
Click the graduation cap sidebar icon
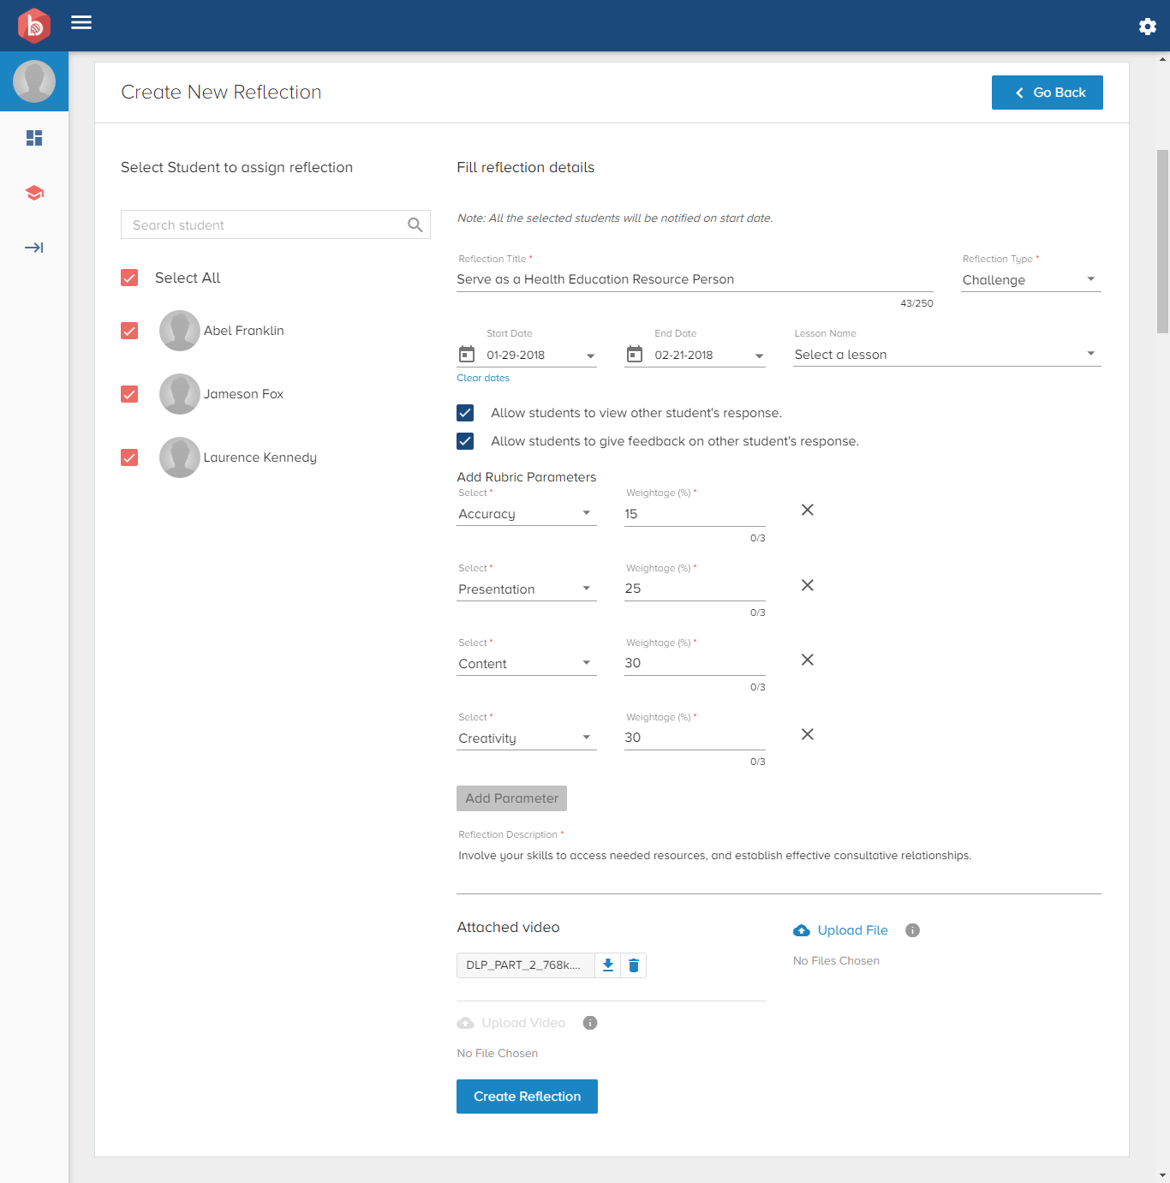click(34, 193)
